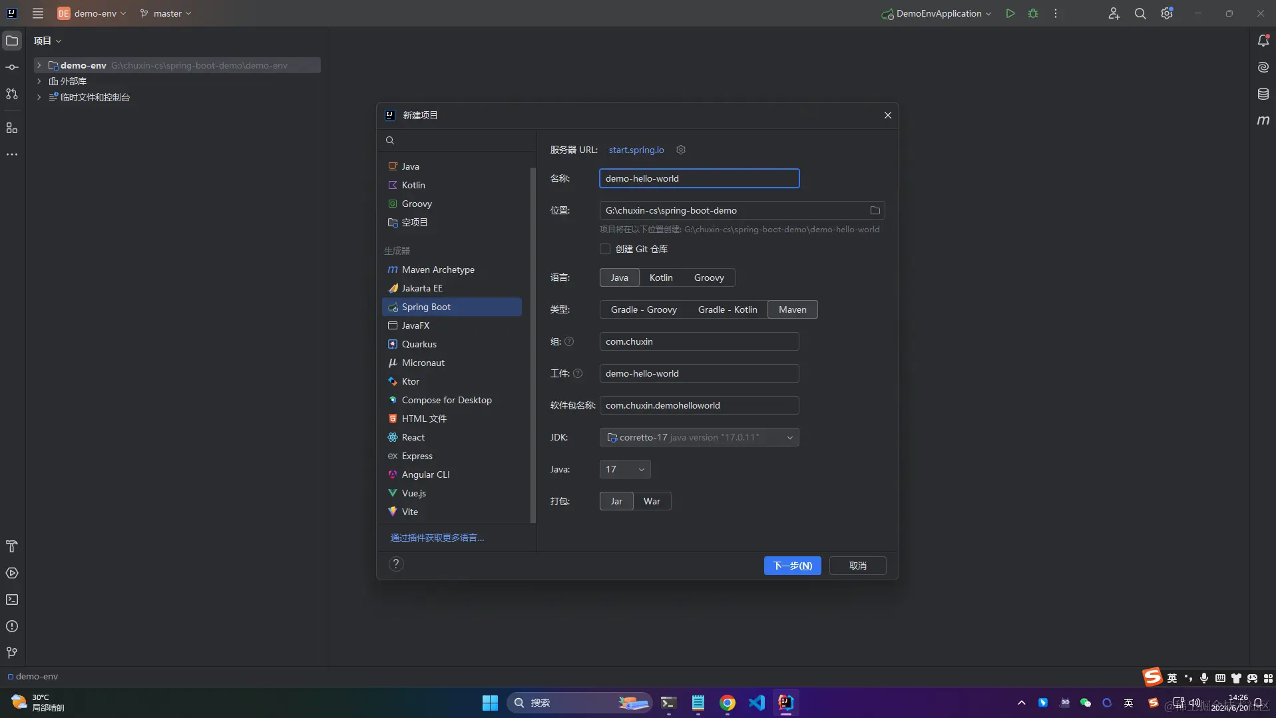Click the Cancel button
The height and width of the screenshot is (718, 1276).
click(x=857, y=566)
